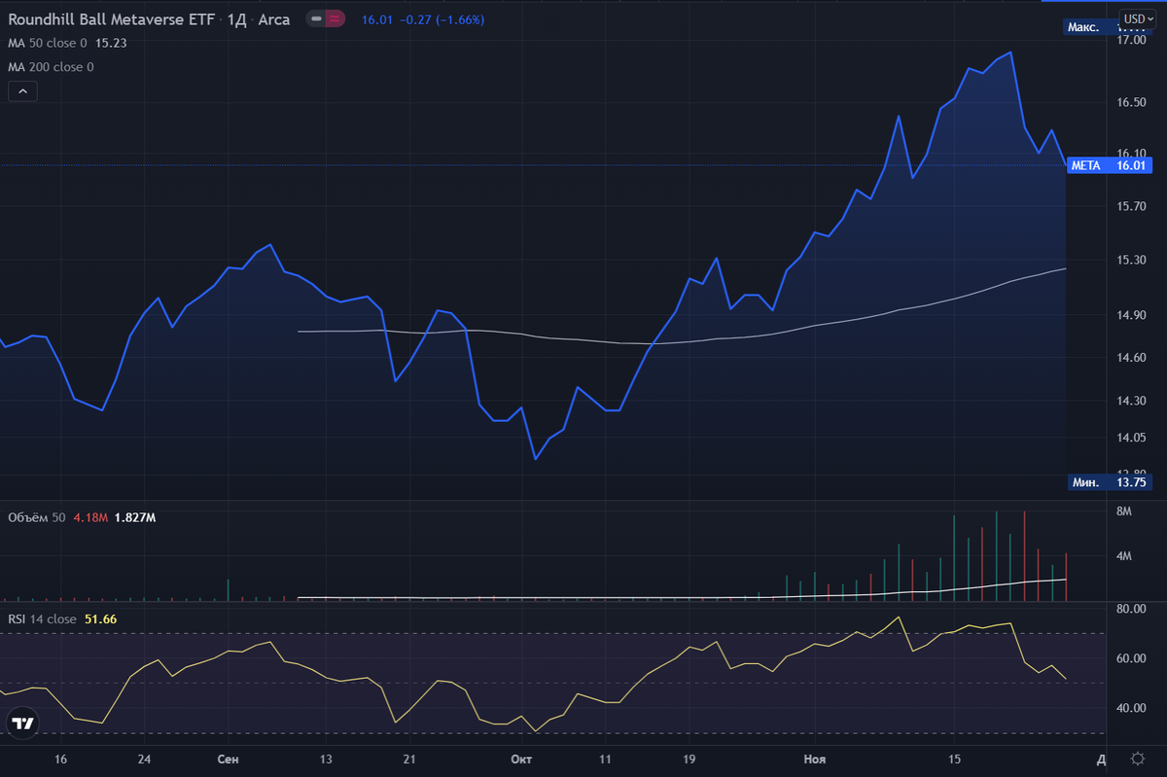1167x777 pixels.
Task: Select the 1Д interval label in the header
Action: pyautogui.click(x=236, y=19)
